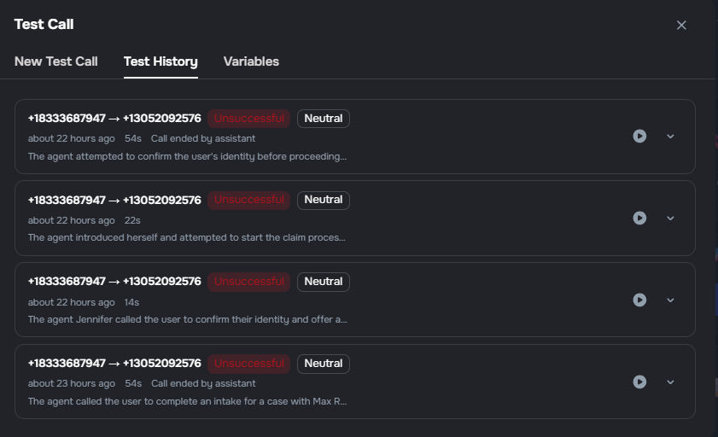Image resolution: width=718 pixels, height=437 pixels.
Task: Close the Test Call dialog
Action: [x=681, y=25]
